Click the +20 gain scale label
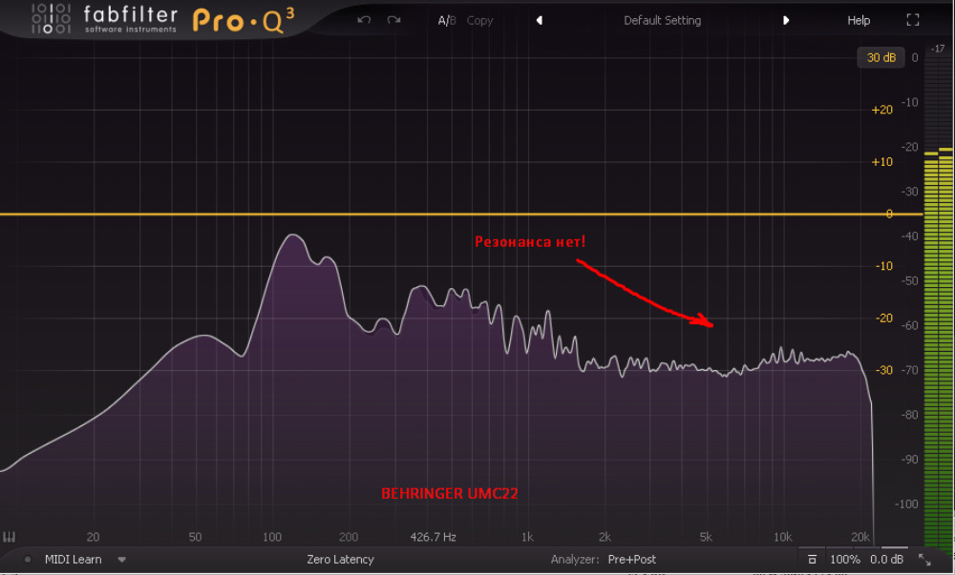This screenshot has width=955, height=575. [881, 110]
